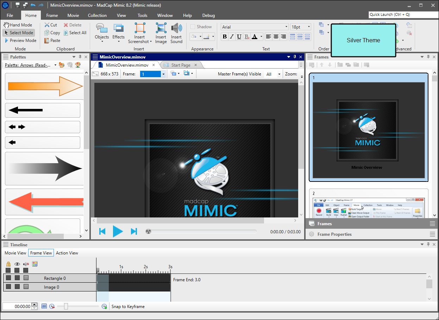This screenshot has width=439, height=320.
Task: Open the Start Page document tab
Action: pos(181,65)
